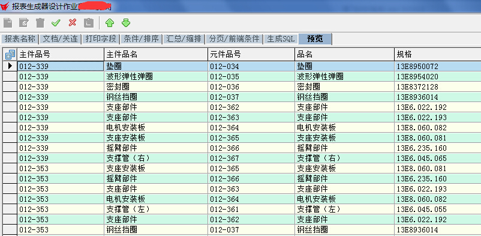The image size is (481, 236).
Task: Open the 文档/关连 tab
Action: tap(61, 38)
